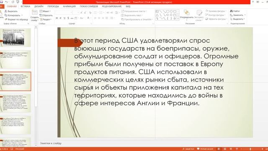Image resolution: width=268 pixels, height=151 pixels.
Task: Open the Раздел section dropdown
Action: pos(46,19)
